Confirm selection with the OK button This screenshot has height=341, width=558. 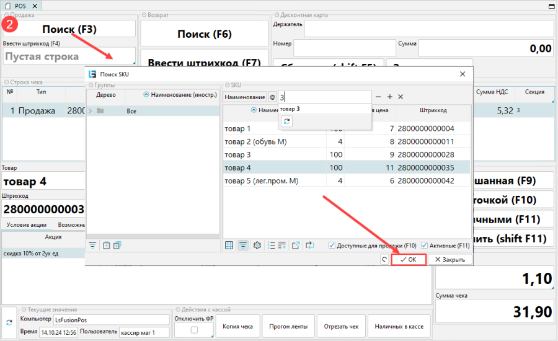(x=409, y=260)
